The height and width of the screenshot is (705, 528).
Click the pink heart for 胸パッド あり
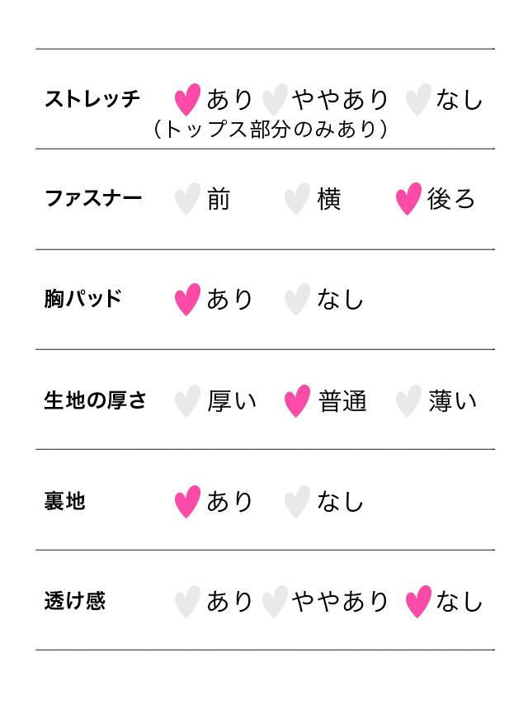(x=187, y=299)
